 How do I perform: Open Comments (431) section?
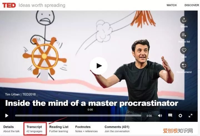pyautogui.click(x=117, y=129)
